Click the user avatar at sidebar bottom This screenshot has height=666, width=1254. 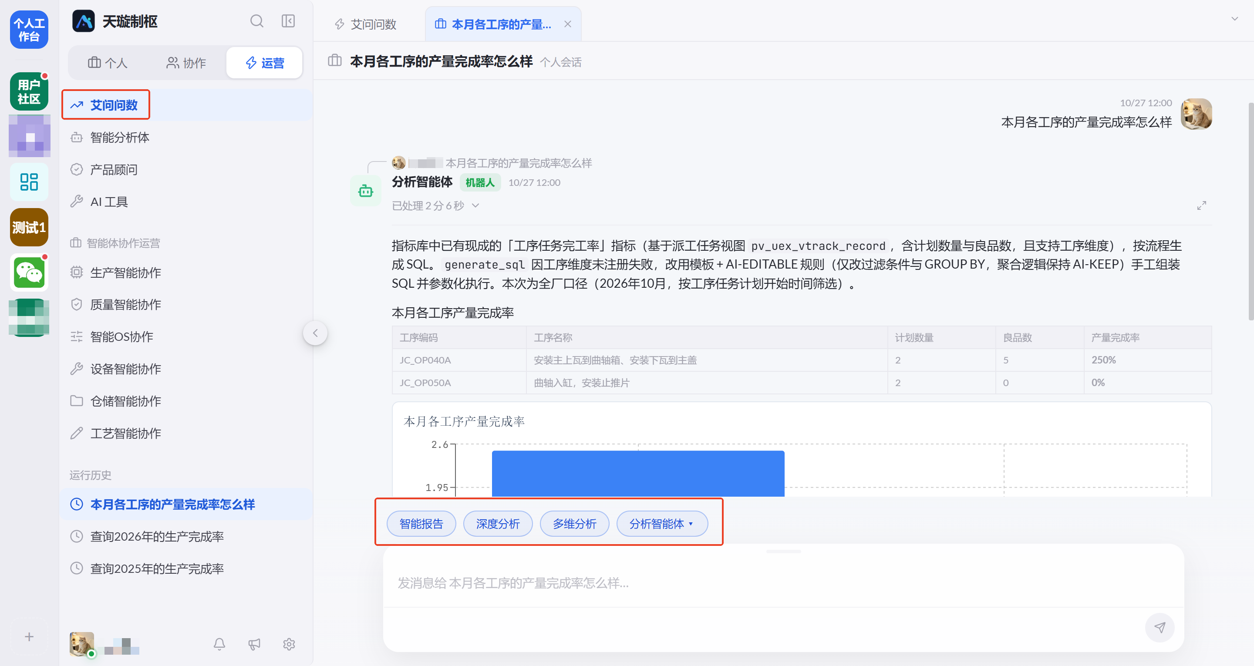click(x=82, y=644)
